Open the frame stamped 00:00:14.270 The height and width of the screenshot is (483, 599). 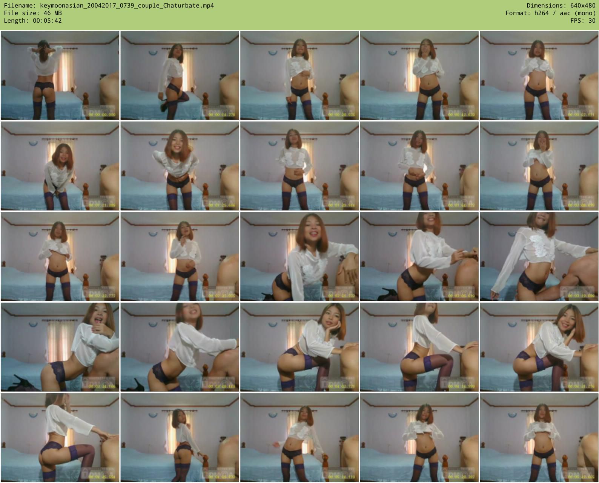coord(180,75)
